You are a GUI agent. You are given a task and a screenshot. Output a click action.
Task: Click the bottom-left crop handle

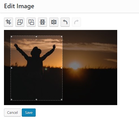click(11, 99)
